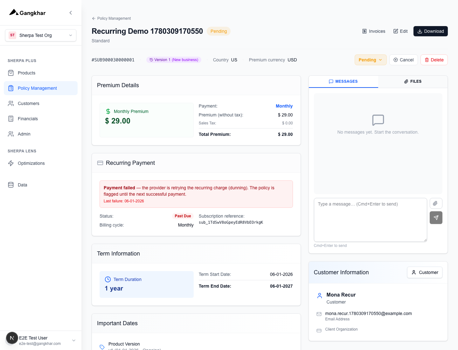
Task: Open the Pending status dropdown
Action: (371, 60)
